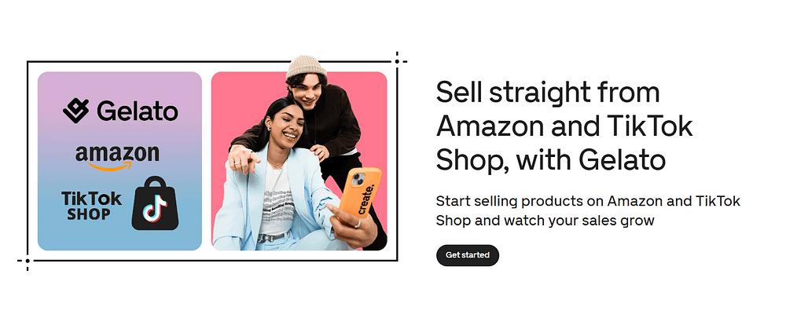Click the 'Sell straight from Amazon' headline
Image resolution: width=786 pixels, height=318 pixels.
[564, 126]
